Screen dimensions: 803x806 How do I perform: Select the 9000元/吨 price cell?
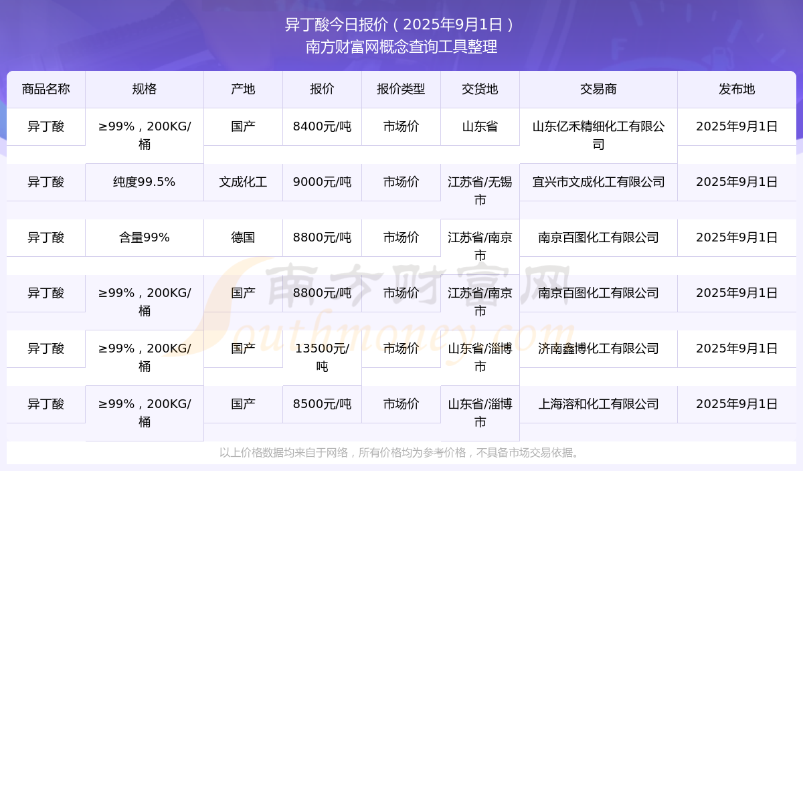pos(322,183)
